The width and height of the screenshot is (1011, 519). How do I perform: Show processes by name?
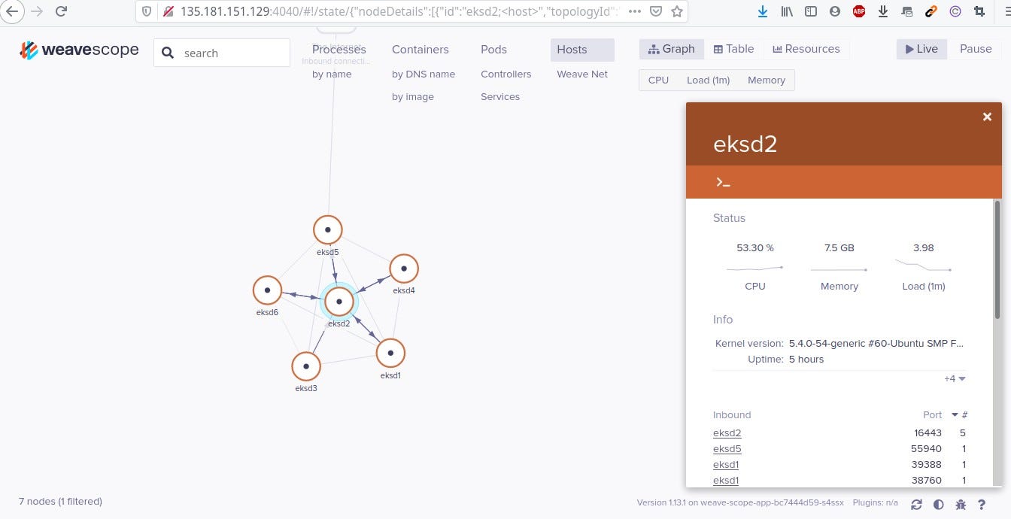click(332, 74)
